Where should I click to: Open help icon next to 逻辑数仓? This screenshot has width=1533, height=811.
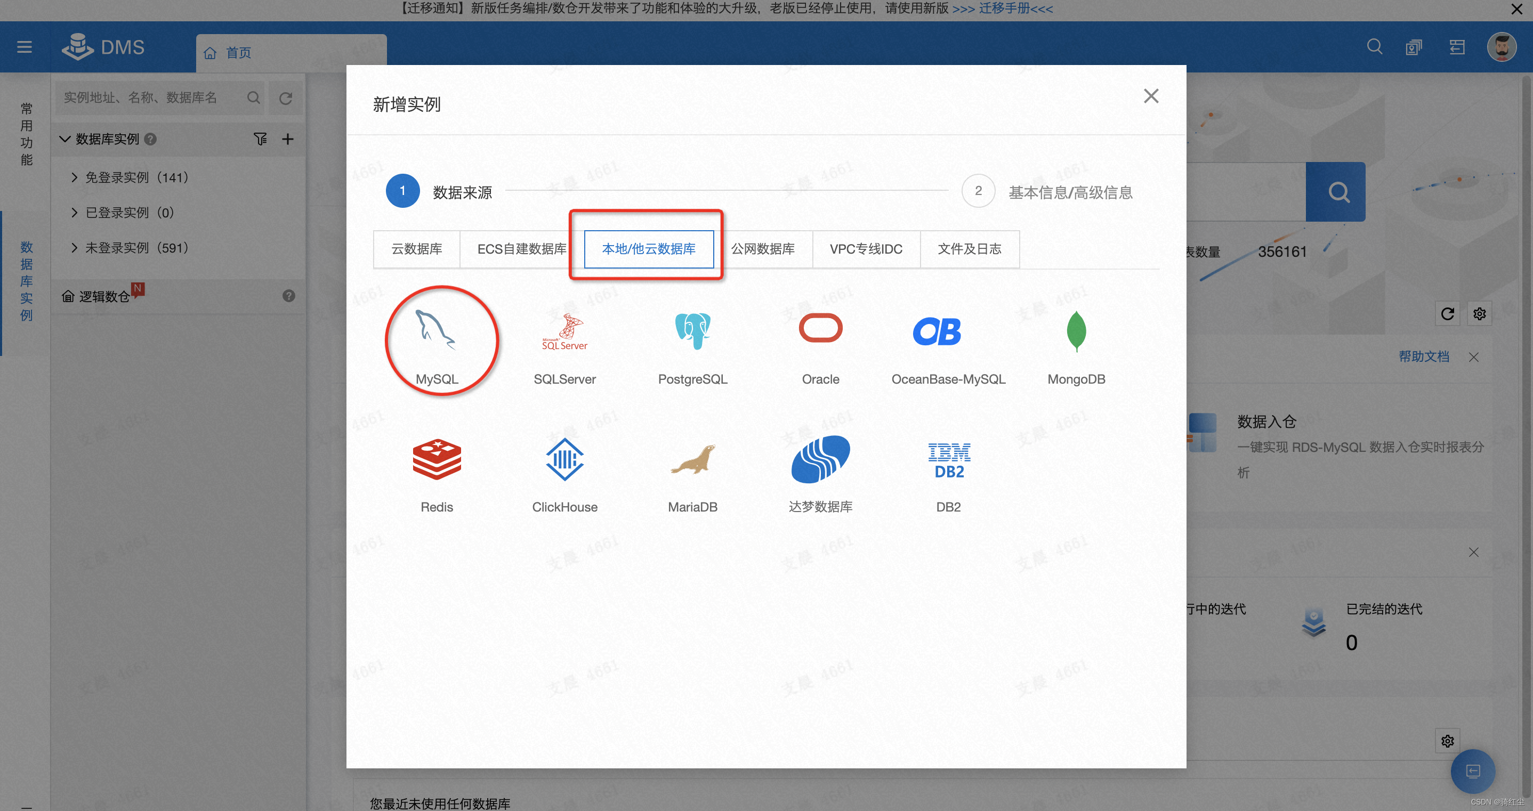(288, 296)
